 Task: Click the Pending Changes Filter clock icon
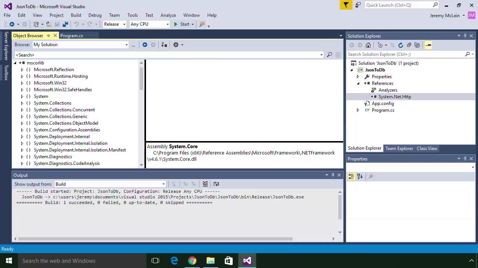[380, 45]
